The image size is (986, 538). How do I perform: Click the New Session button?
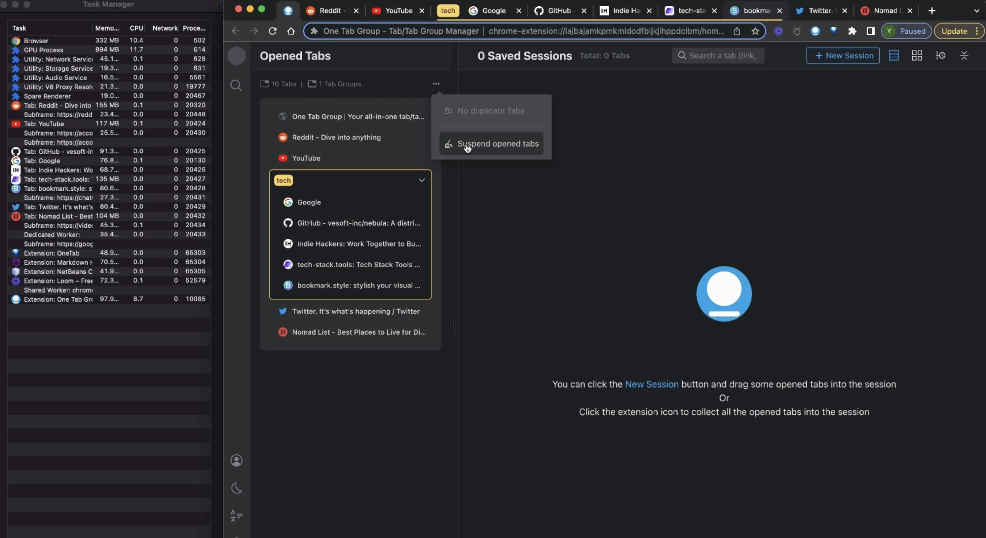click(843, 55)
